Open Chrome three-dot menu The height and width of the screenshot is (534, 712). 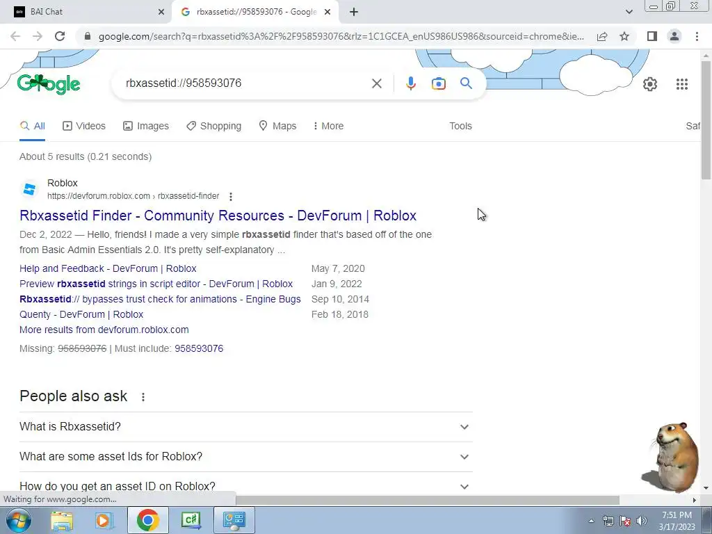(697, 36)
